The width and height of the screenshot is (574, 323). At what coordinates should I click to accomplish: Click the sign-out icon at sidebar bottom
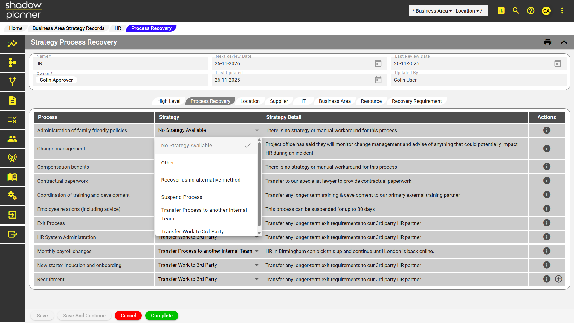12,234
